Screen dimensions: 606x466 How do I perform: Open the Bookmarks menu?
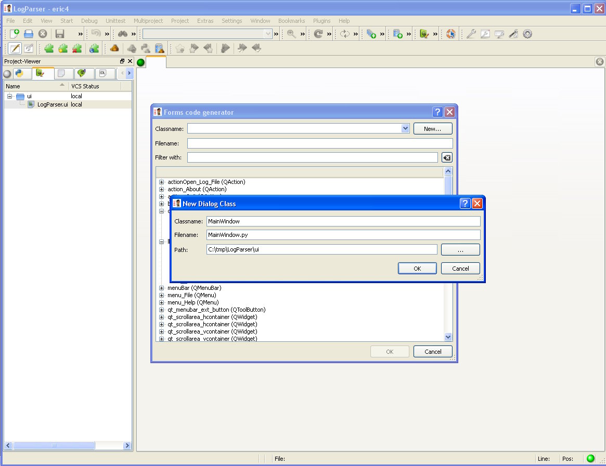pos(291,21)
